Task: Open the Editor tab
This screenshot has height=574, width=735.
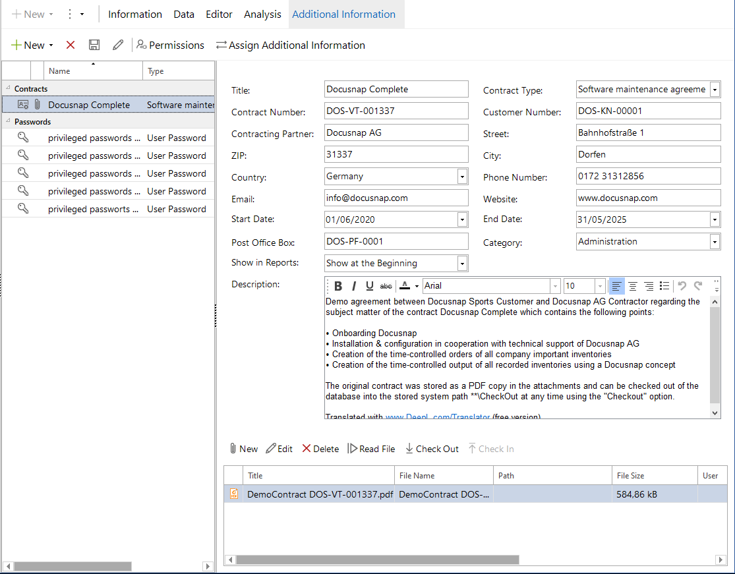Action: coord(219,14)
